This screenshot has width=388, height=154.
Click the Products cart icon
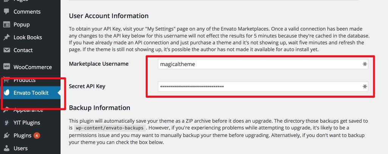coord(7,80)
